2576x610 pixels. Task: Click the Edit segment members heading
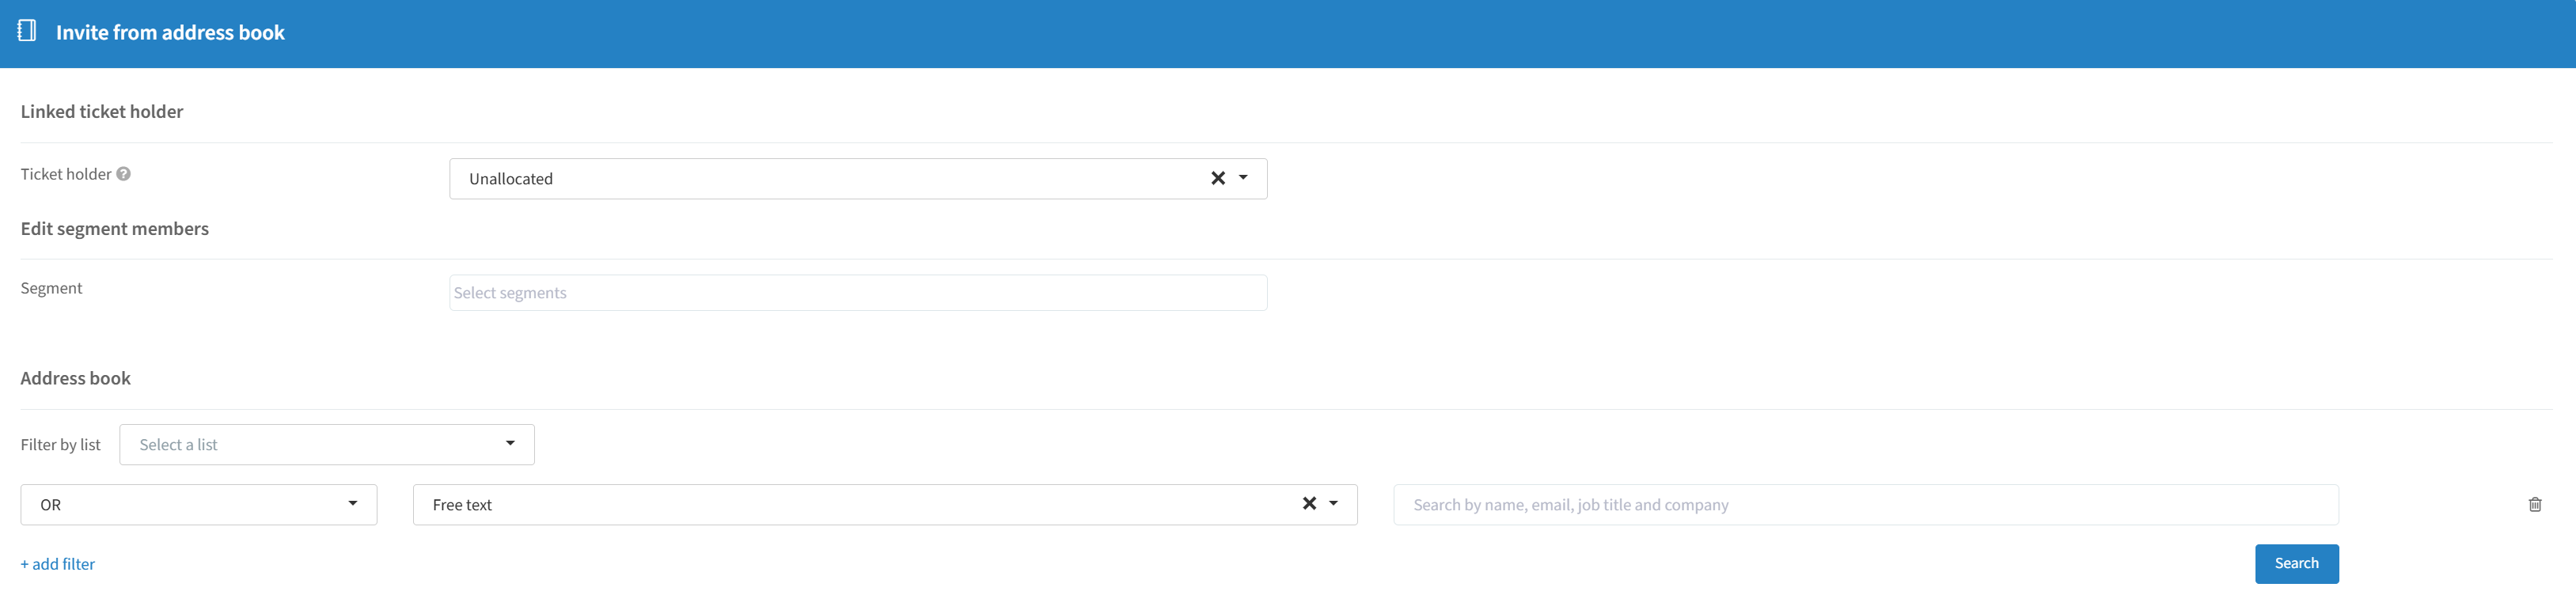[x=115, y=229]
